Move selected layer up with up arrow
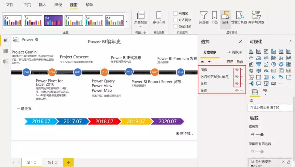The height and width of the screenshot is (167, 295). pos(202,61)
